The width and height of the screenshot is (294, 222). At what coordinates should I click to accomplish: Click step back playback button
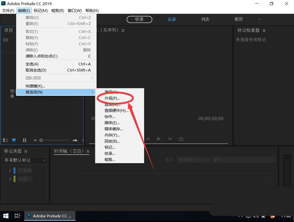pyautogui.click(x=148, y=139)
